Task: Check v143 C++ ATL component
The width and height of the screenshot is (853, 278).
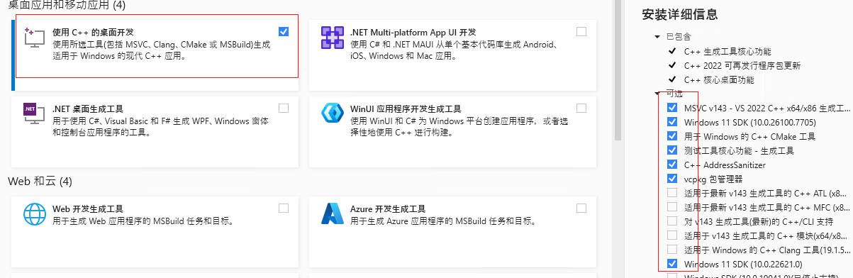Action: 671,193
